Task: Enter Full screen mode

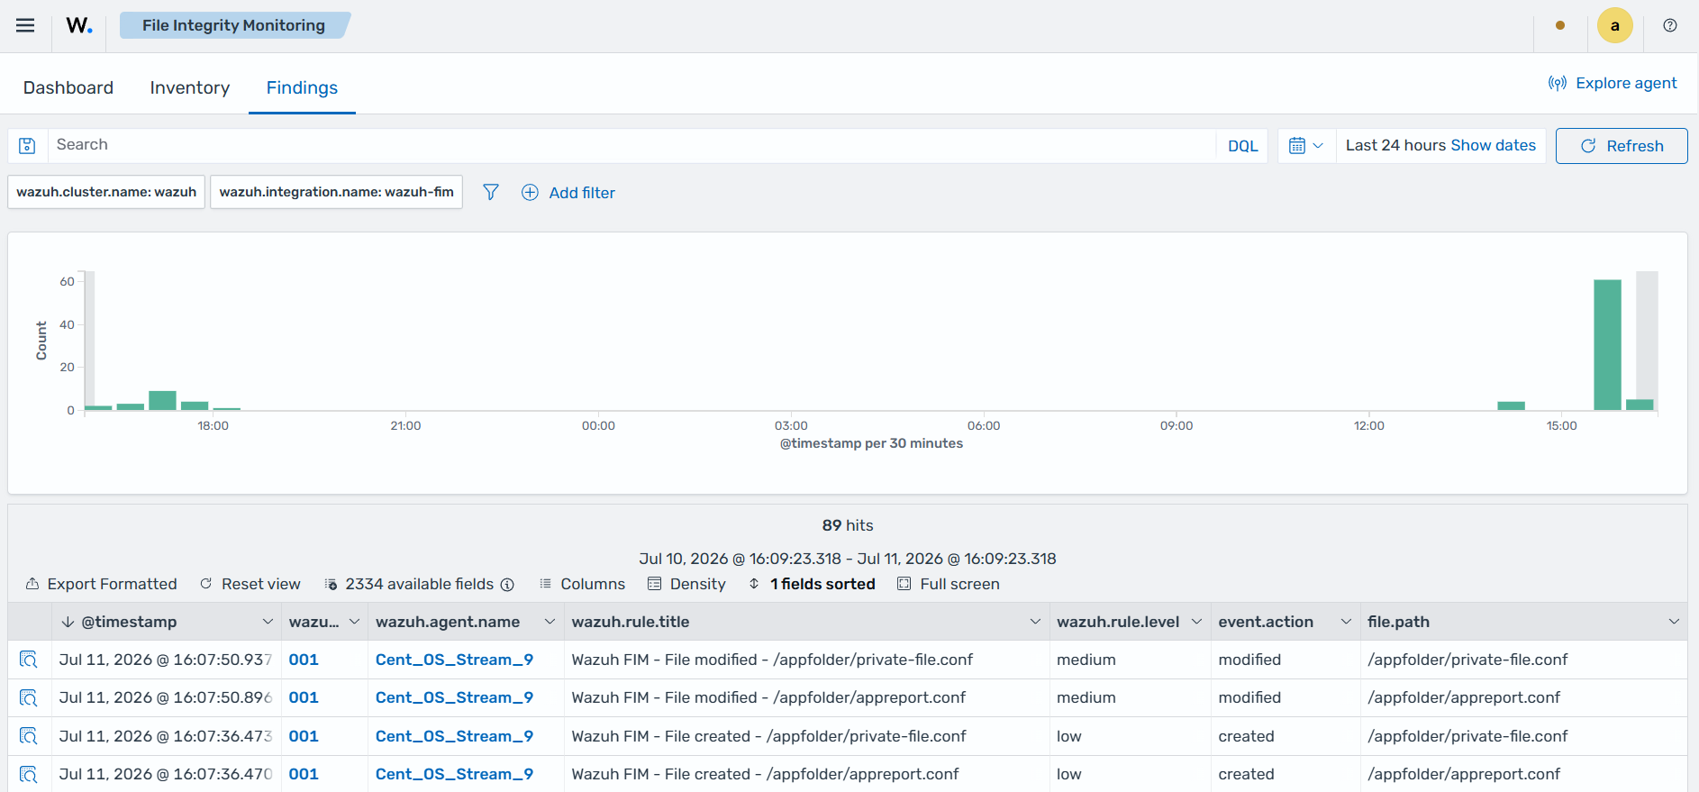Action: tap(949, 584)
